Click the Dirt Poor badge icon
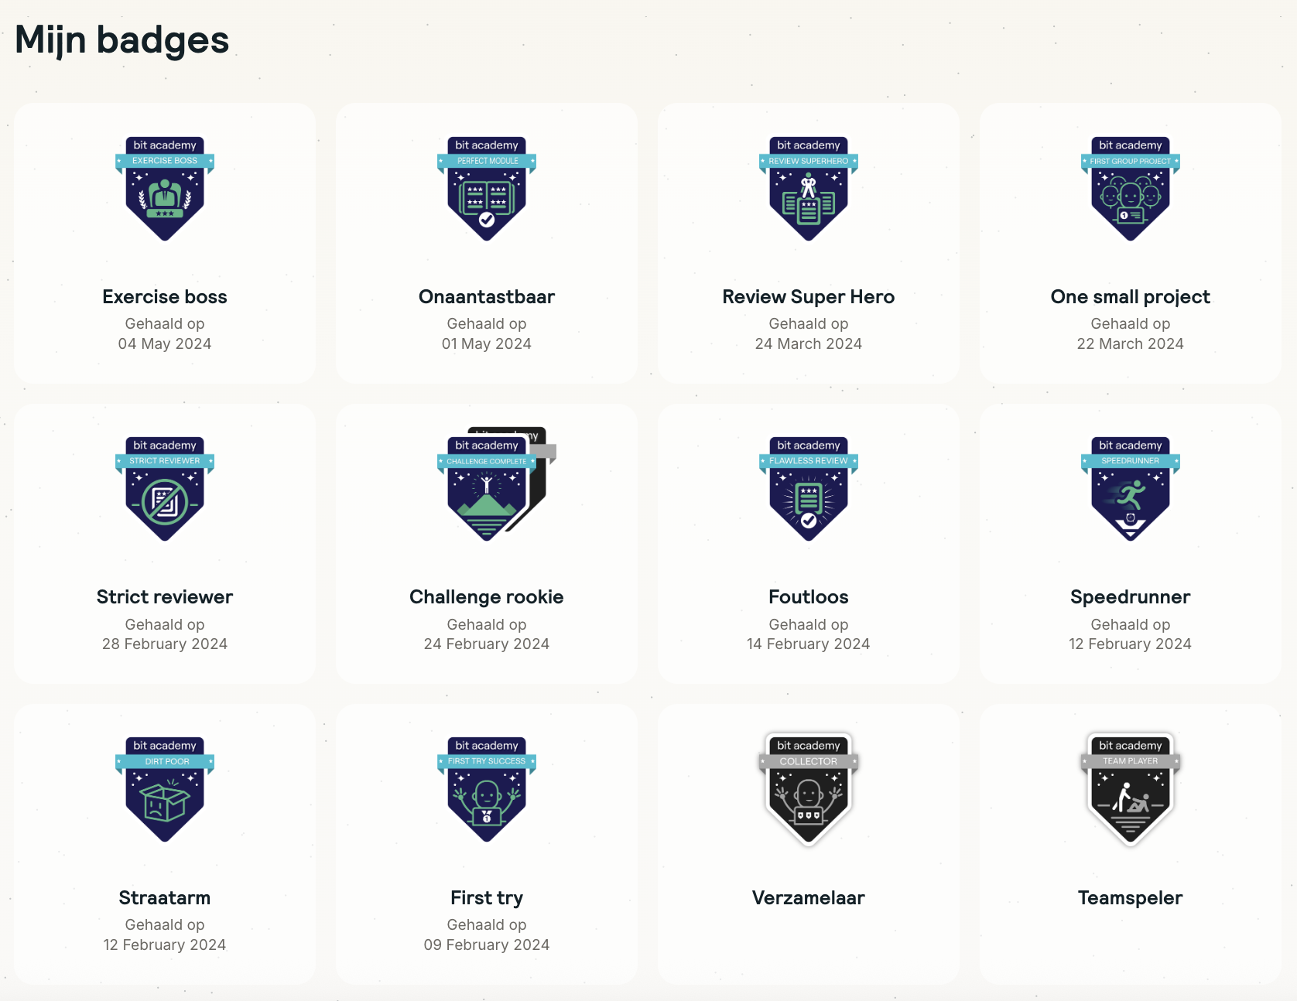Image resolution: width=1297 pixels, height=1001 pixels. pyautogui.click(x=165, y=789)
